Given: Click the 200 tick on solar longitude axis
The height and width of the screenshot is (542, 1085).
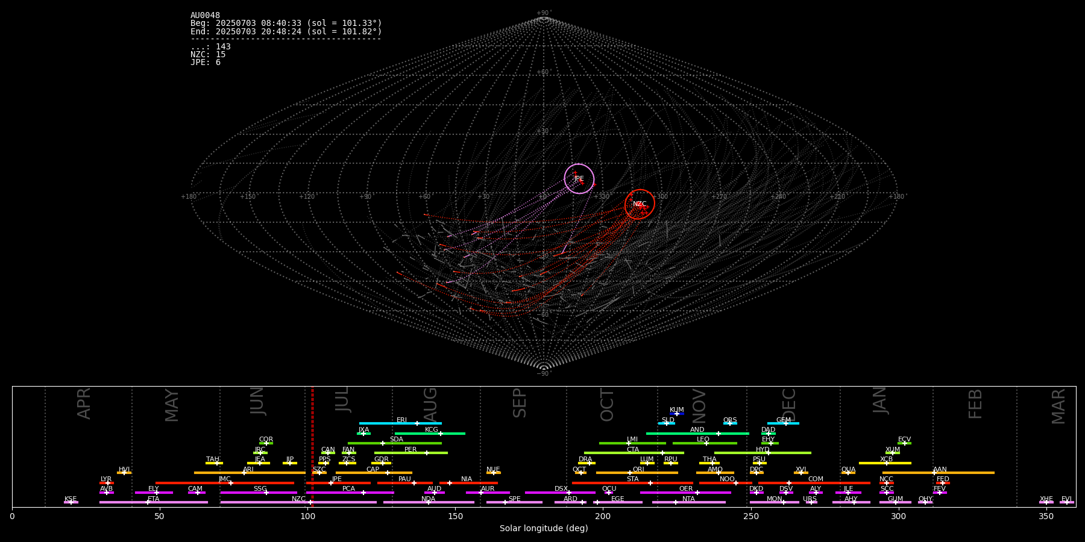Looking at the screenshot, I should pos(603,516).
